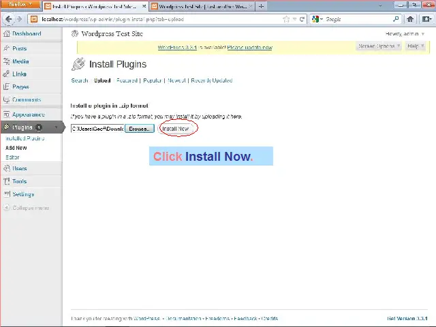Click the Dashboard home icon in sidebar
Screen dimensions: 436x327
(6, 33)
